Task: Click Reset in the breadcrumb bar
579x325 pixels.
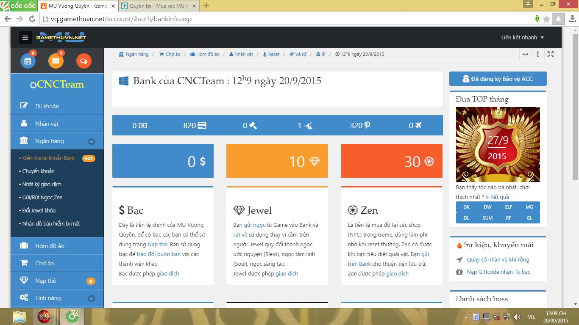Action: coord(271,54)
